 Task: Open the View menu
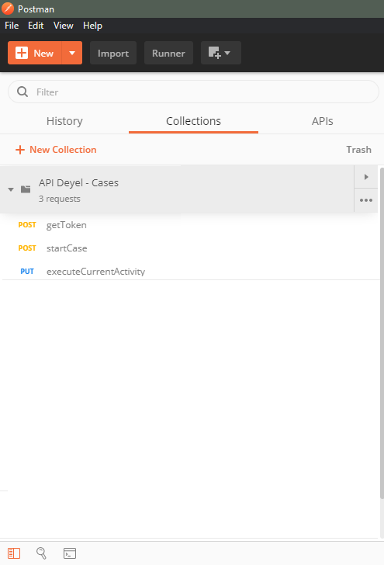(64, 26)
